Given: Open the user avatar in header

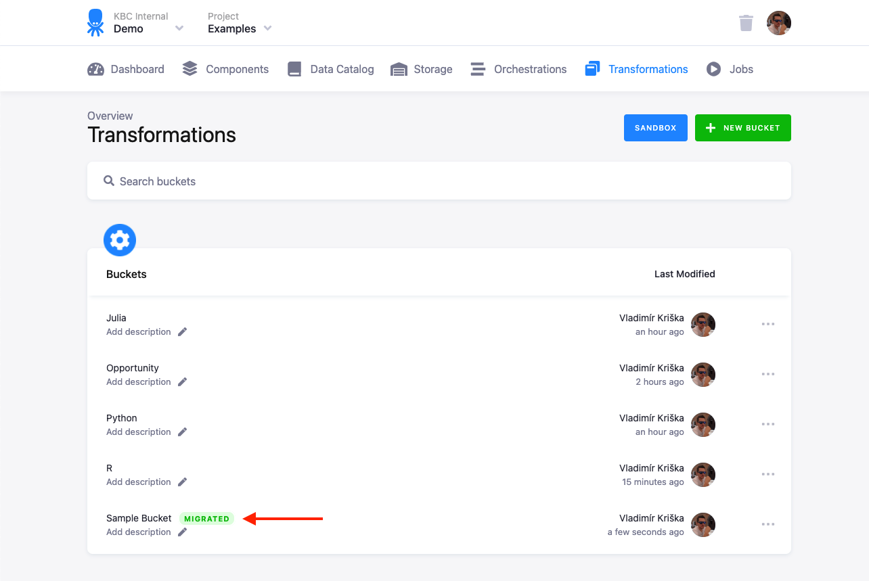Looking at the screenshot, I should pos(779,23).
